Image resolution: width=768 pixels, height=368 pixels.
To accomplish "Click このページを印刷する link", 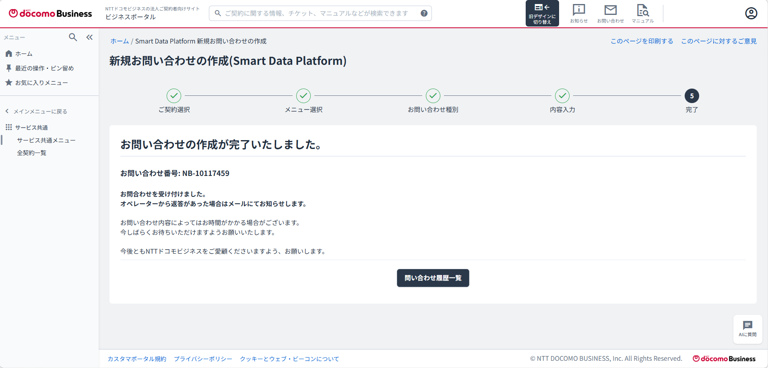I will coord(642,41).
